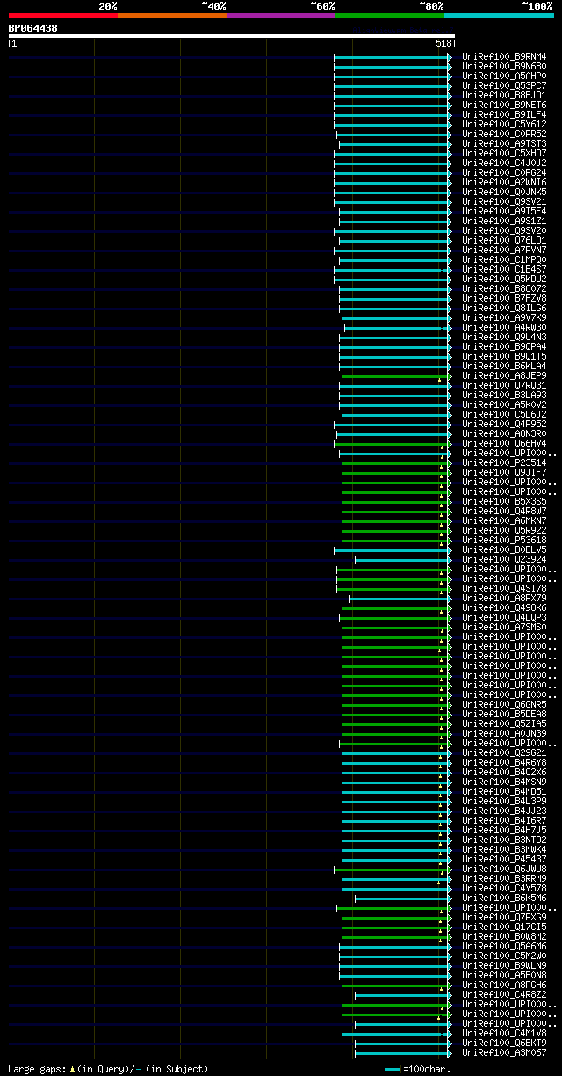Open the UniRef100_B8C072 entry
The width and height of the screenshot is (562, 1076).
point(504,288)
